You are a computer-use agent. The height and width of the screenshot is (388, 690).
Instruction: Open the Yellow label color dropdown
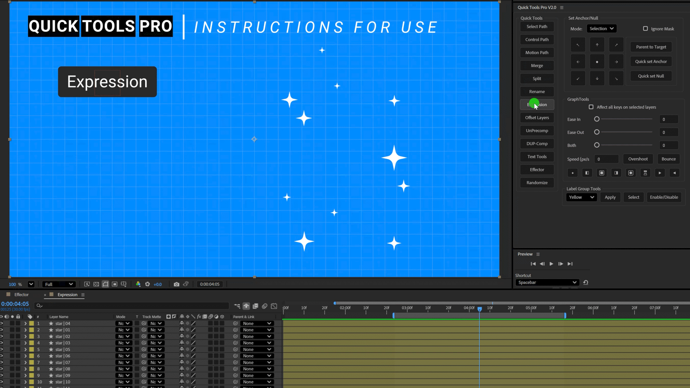click(x=581, y=197)
